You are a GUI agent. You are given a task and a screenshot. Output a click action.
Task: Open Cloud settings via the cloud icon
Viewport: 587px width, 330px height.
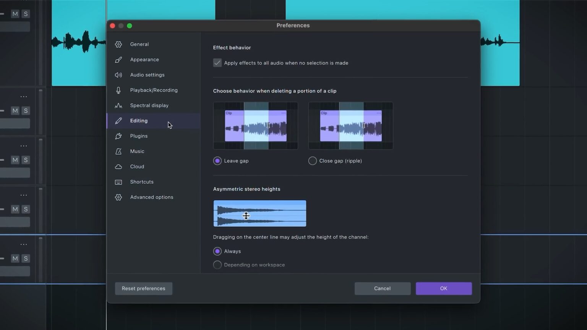click(x=118, y=166)
